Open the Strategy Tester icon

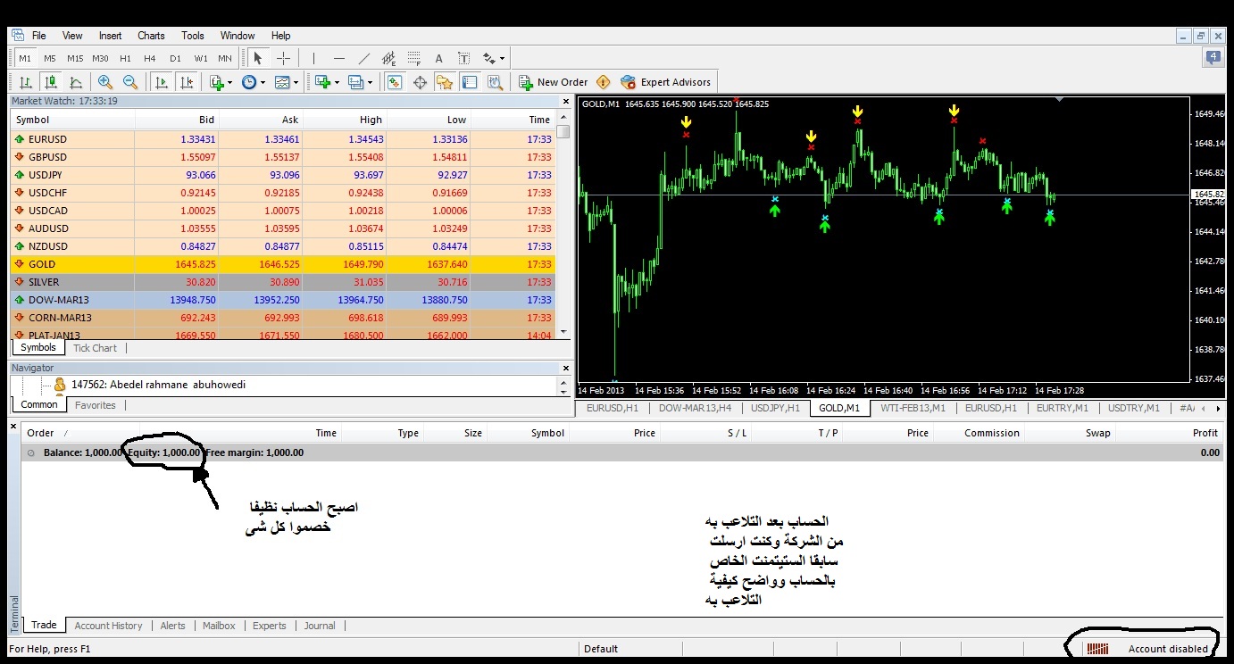point(496,82)
